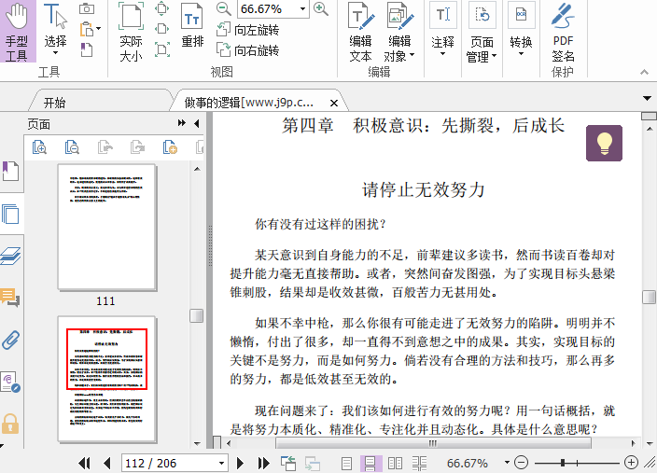Switch to continuous page view
The width and height of the screenshot is (657, 473).
click(x=370, y=463)
